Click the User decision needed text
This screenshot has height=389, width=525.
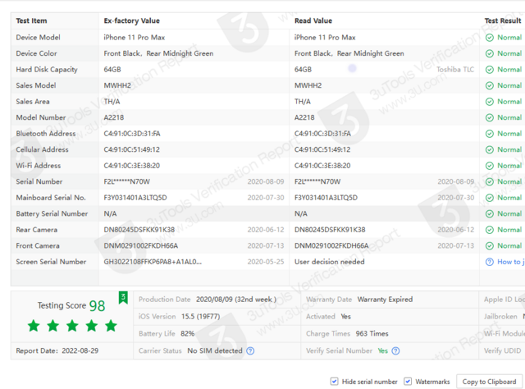click(330, 262)
